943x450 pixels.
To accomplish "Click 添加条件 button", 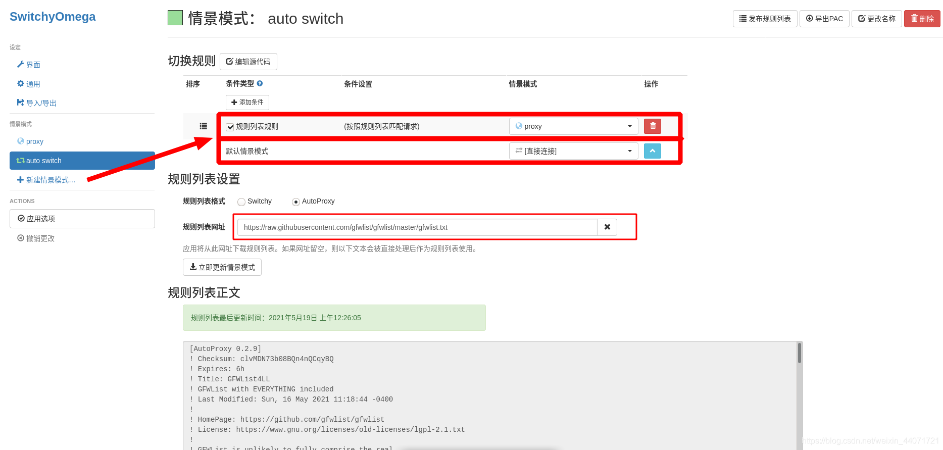I will point(247,103).
